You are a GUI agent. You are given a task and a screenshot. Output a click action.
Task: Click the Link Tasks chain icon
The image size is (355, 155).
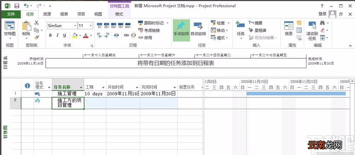[126, 35]
